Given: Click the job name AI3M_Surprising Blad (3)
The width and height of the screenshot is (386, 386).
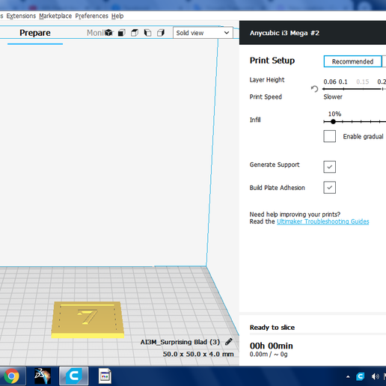Looking at the screenshot, I should coord(180,342).
